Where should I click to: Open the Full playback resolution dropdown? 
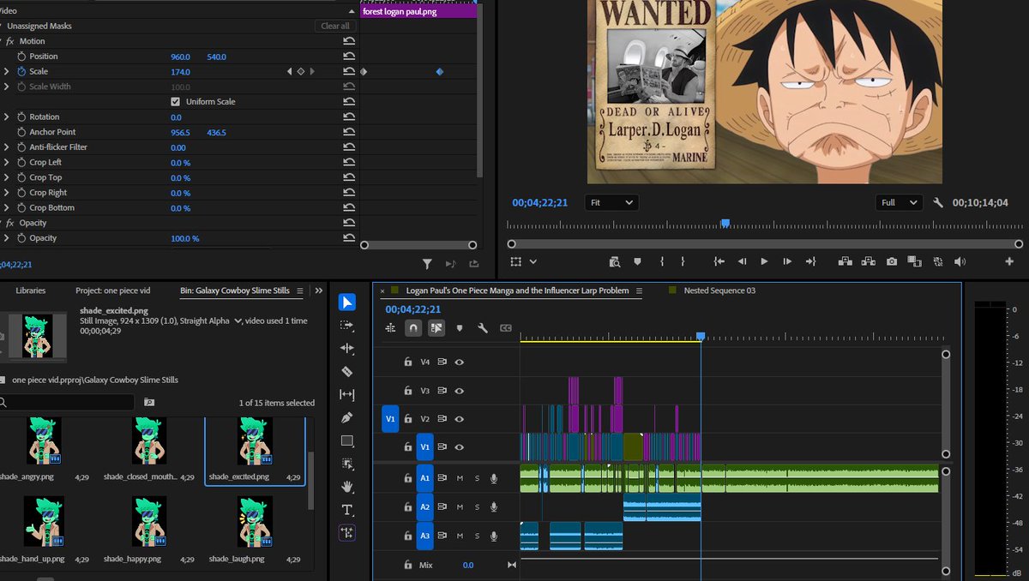[x=900, y=203]
